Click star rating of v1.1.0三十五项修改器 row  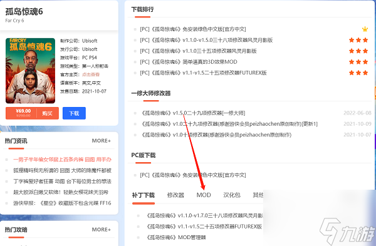point(358,51)
